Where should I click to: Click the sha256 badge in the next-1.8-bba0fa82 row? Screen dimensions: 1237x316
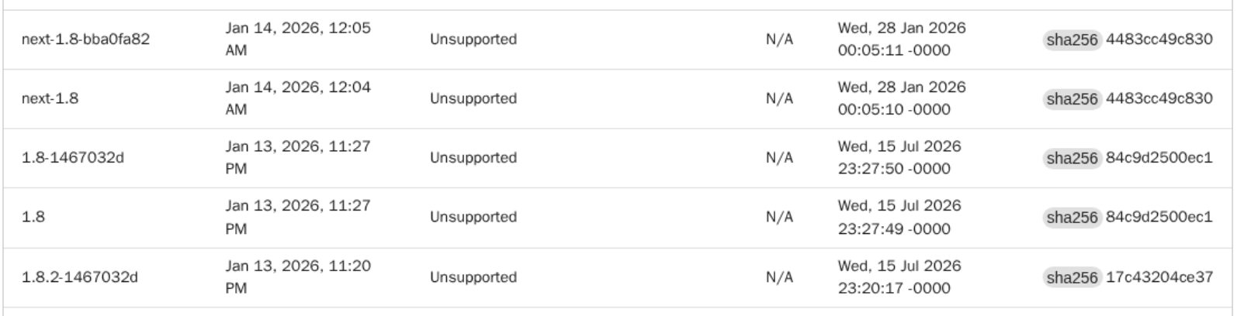point(1072,39)
